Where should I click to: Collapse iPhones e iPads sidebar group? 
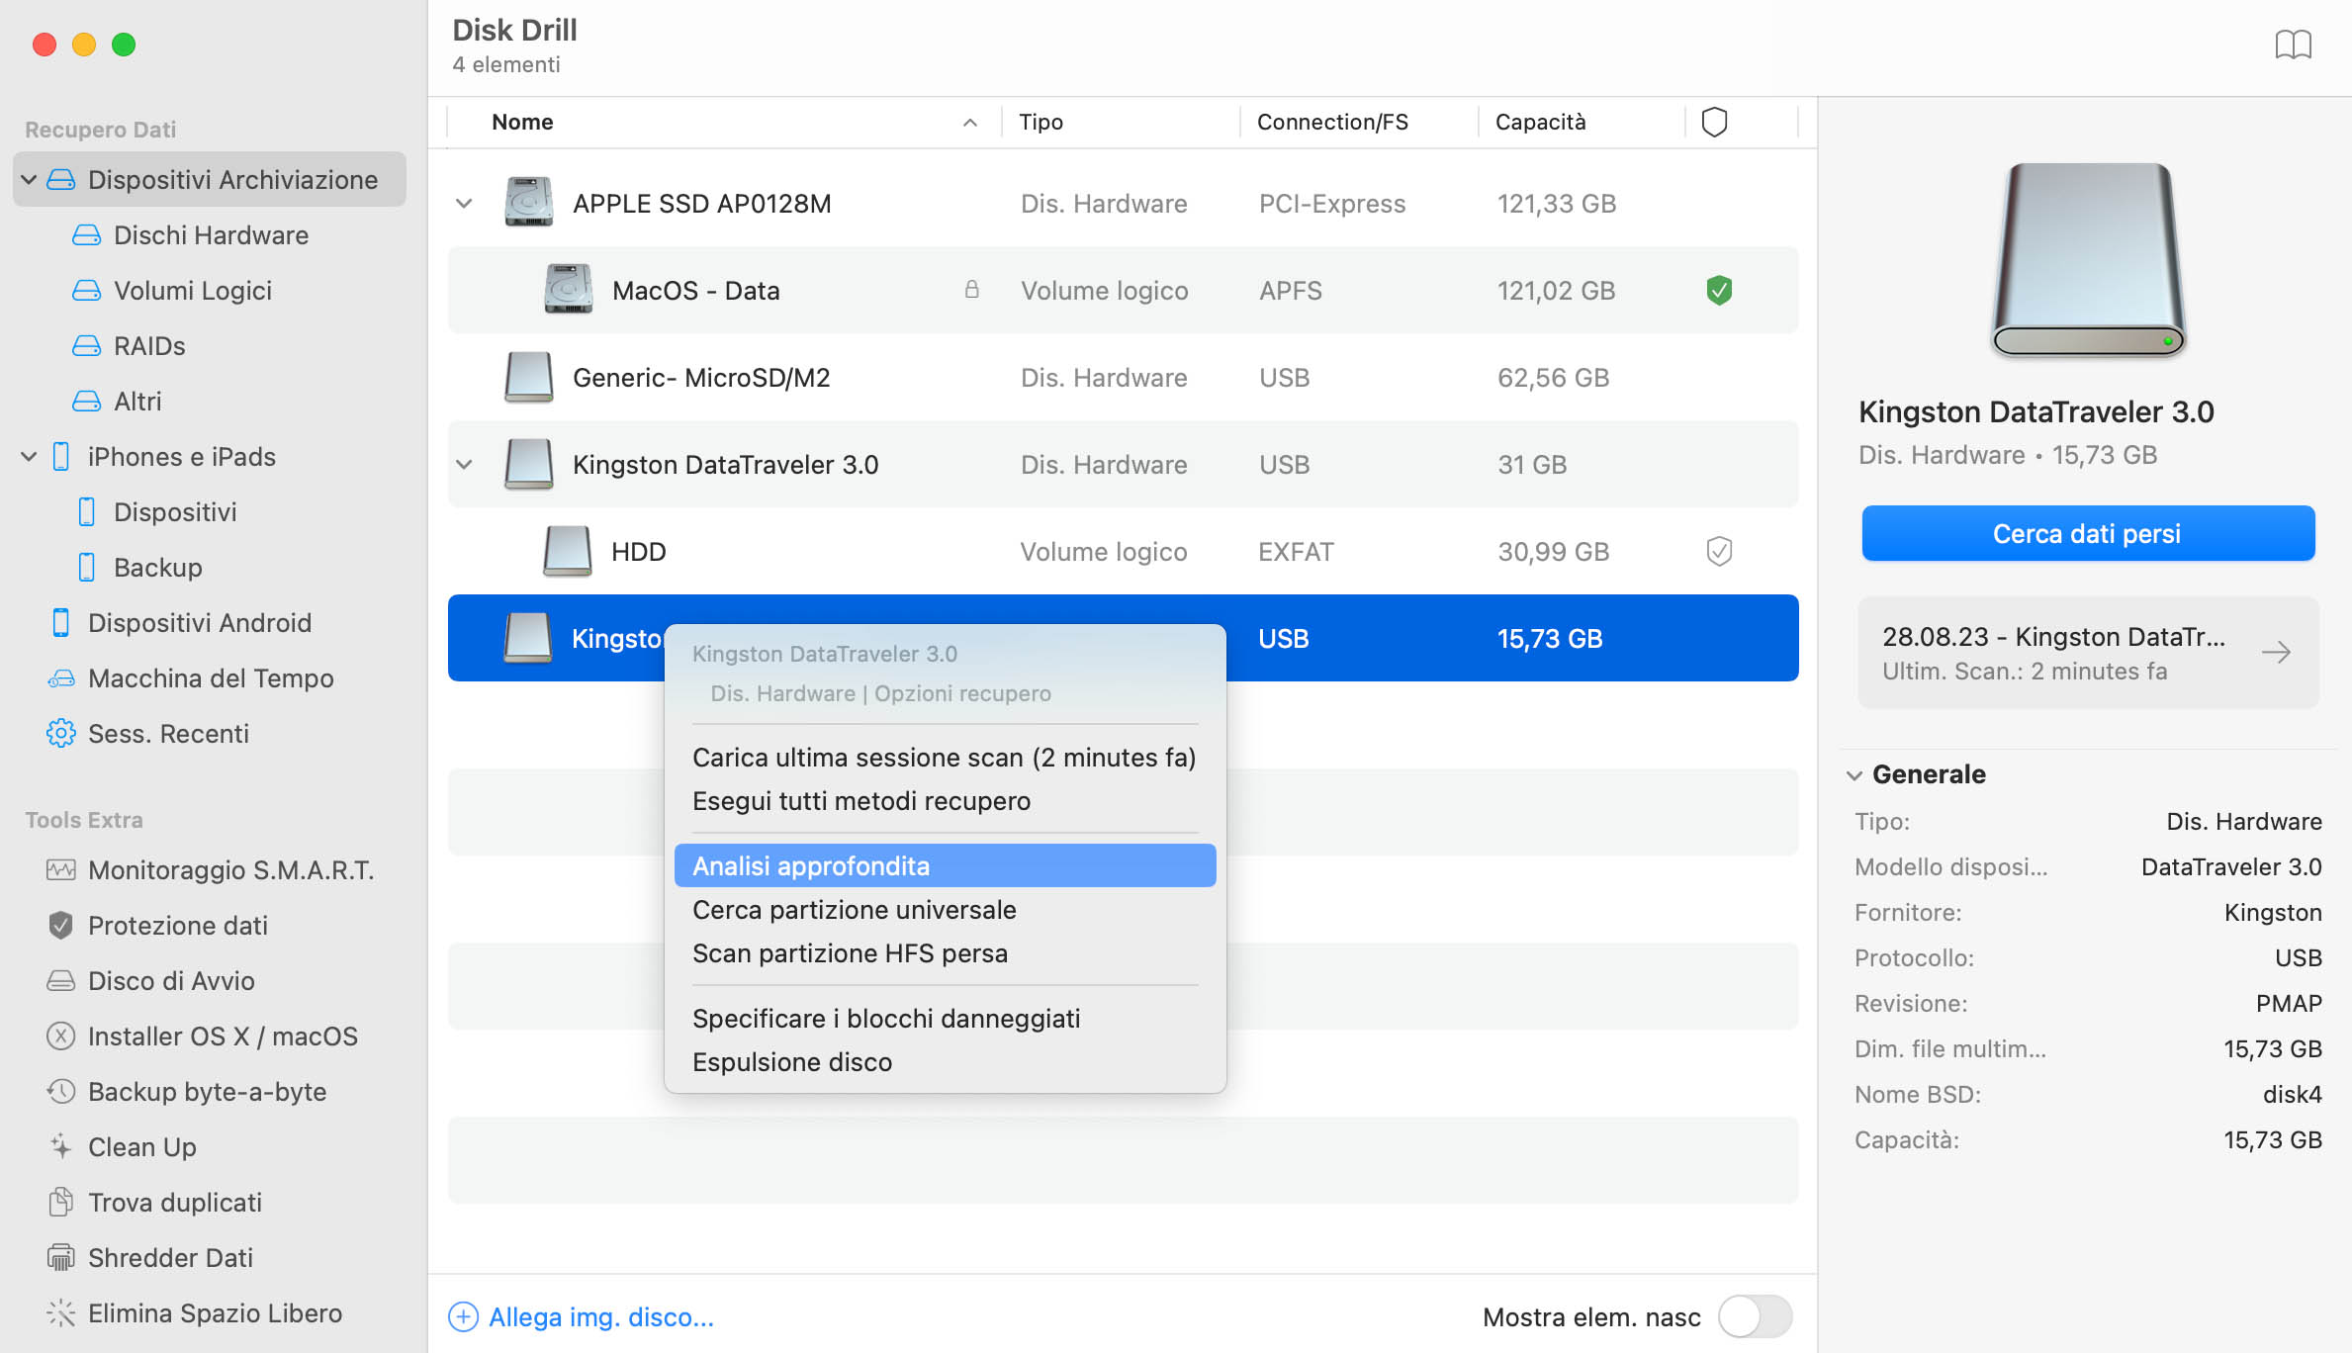(x=29, y=457)
